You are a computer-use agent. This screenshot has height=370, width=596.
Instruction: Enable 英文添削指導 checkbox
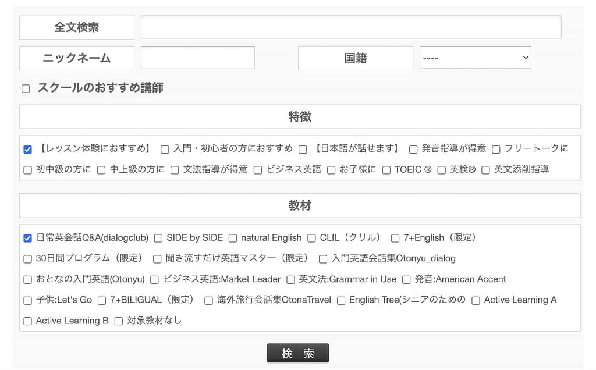pyautogui.click(x=485, y=170)
